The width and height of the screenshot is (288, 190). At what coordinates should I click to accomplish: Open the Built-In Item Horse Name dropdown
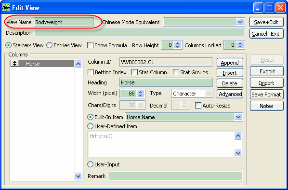tap(238, 117)
